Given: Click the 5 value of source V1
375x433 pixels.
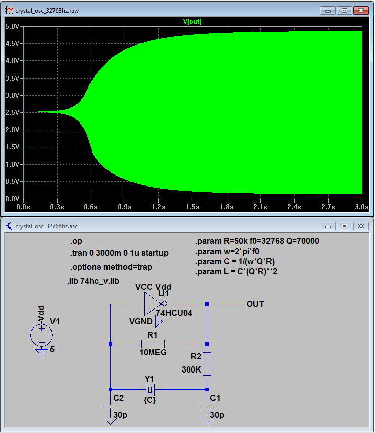Looking at the screenshot, I should (x=52, y=350).
